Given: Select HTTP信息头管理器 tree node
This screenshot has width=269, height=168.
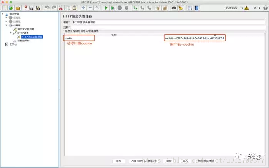Looking at the screenshot, I should pos(32,37).
